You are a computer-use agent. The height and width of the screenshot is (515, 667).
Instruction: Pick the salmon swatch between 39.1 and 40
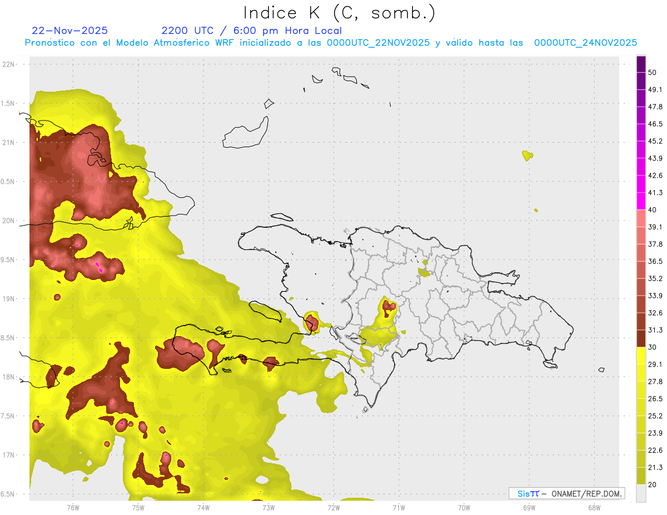[641, 219]
